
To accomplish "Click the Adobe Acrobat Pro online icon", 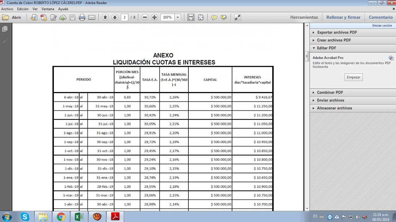I will click(x=391, y=58).
